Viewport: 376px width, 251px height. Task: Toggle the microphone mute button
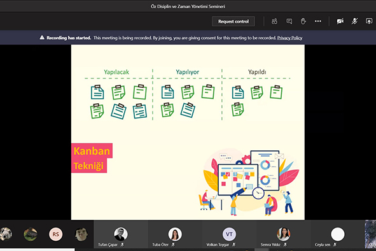click(x=354, y=22)
